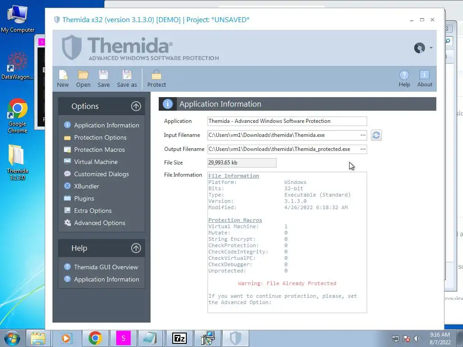Click the 'Virtual Machine:' macro count line
The image size is (463, 347).
(248, 226)
